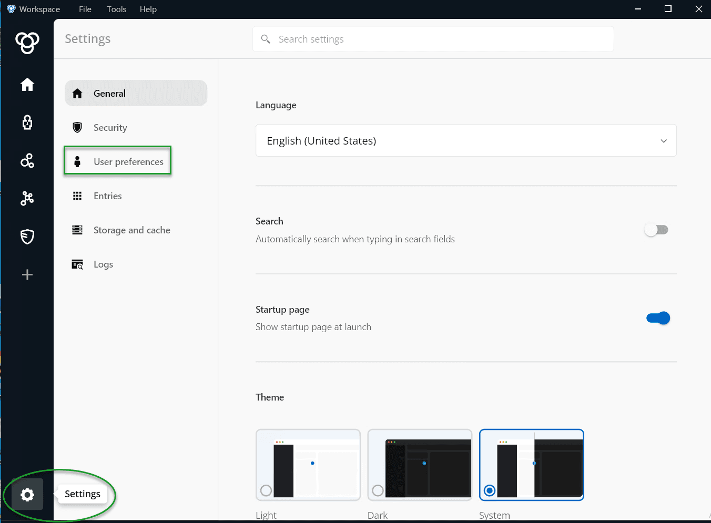711x523 pixels.
Task: Go to Security settings
Action: point(110,128)
